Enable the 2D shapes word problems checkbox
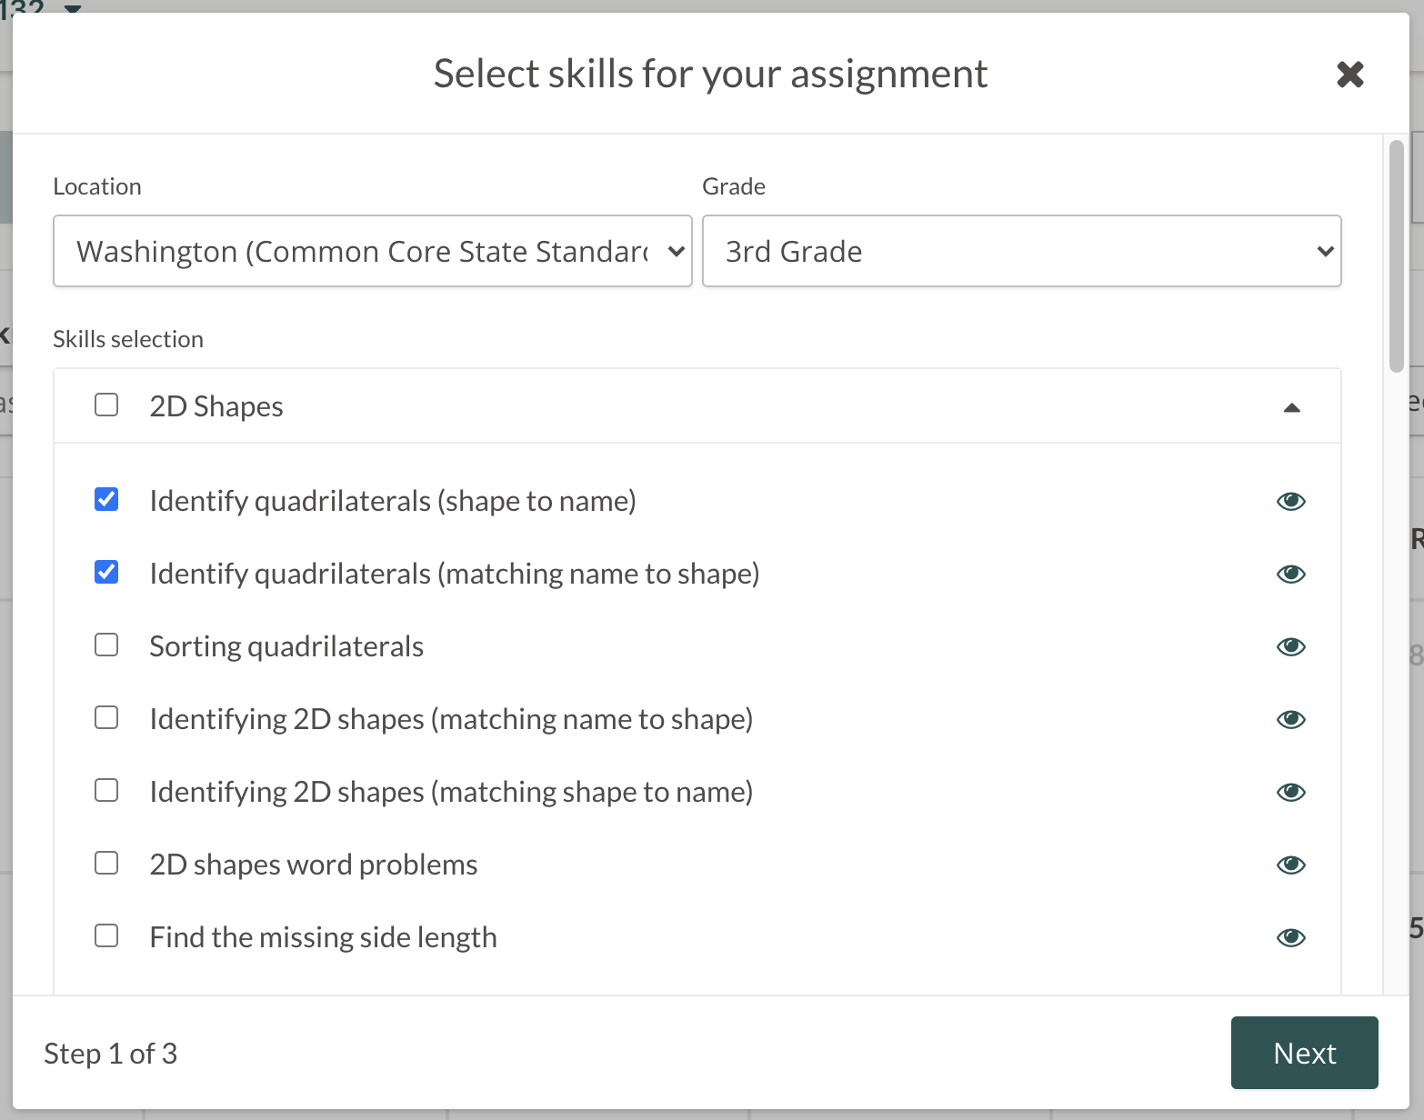The height and width of the screenshot is (1120, 1424). (x=106, y=863)
